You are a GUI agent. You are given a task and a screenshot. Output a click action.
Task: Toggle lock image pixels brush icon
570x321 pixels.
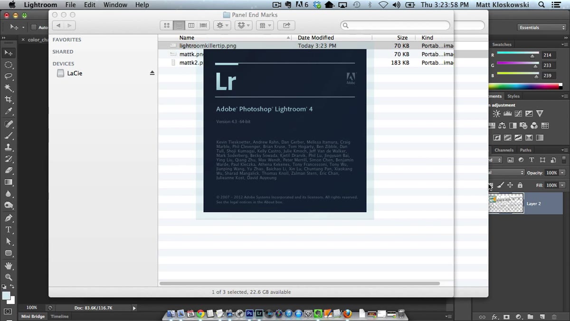click(500, 185)
